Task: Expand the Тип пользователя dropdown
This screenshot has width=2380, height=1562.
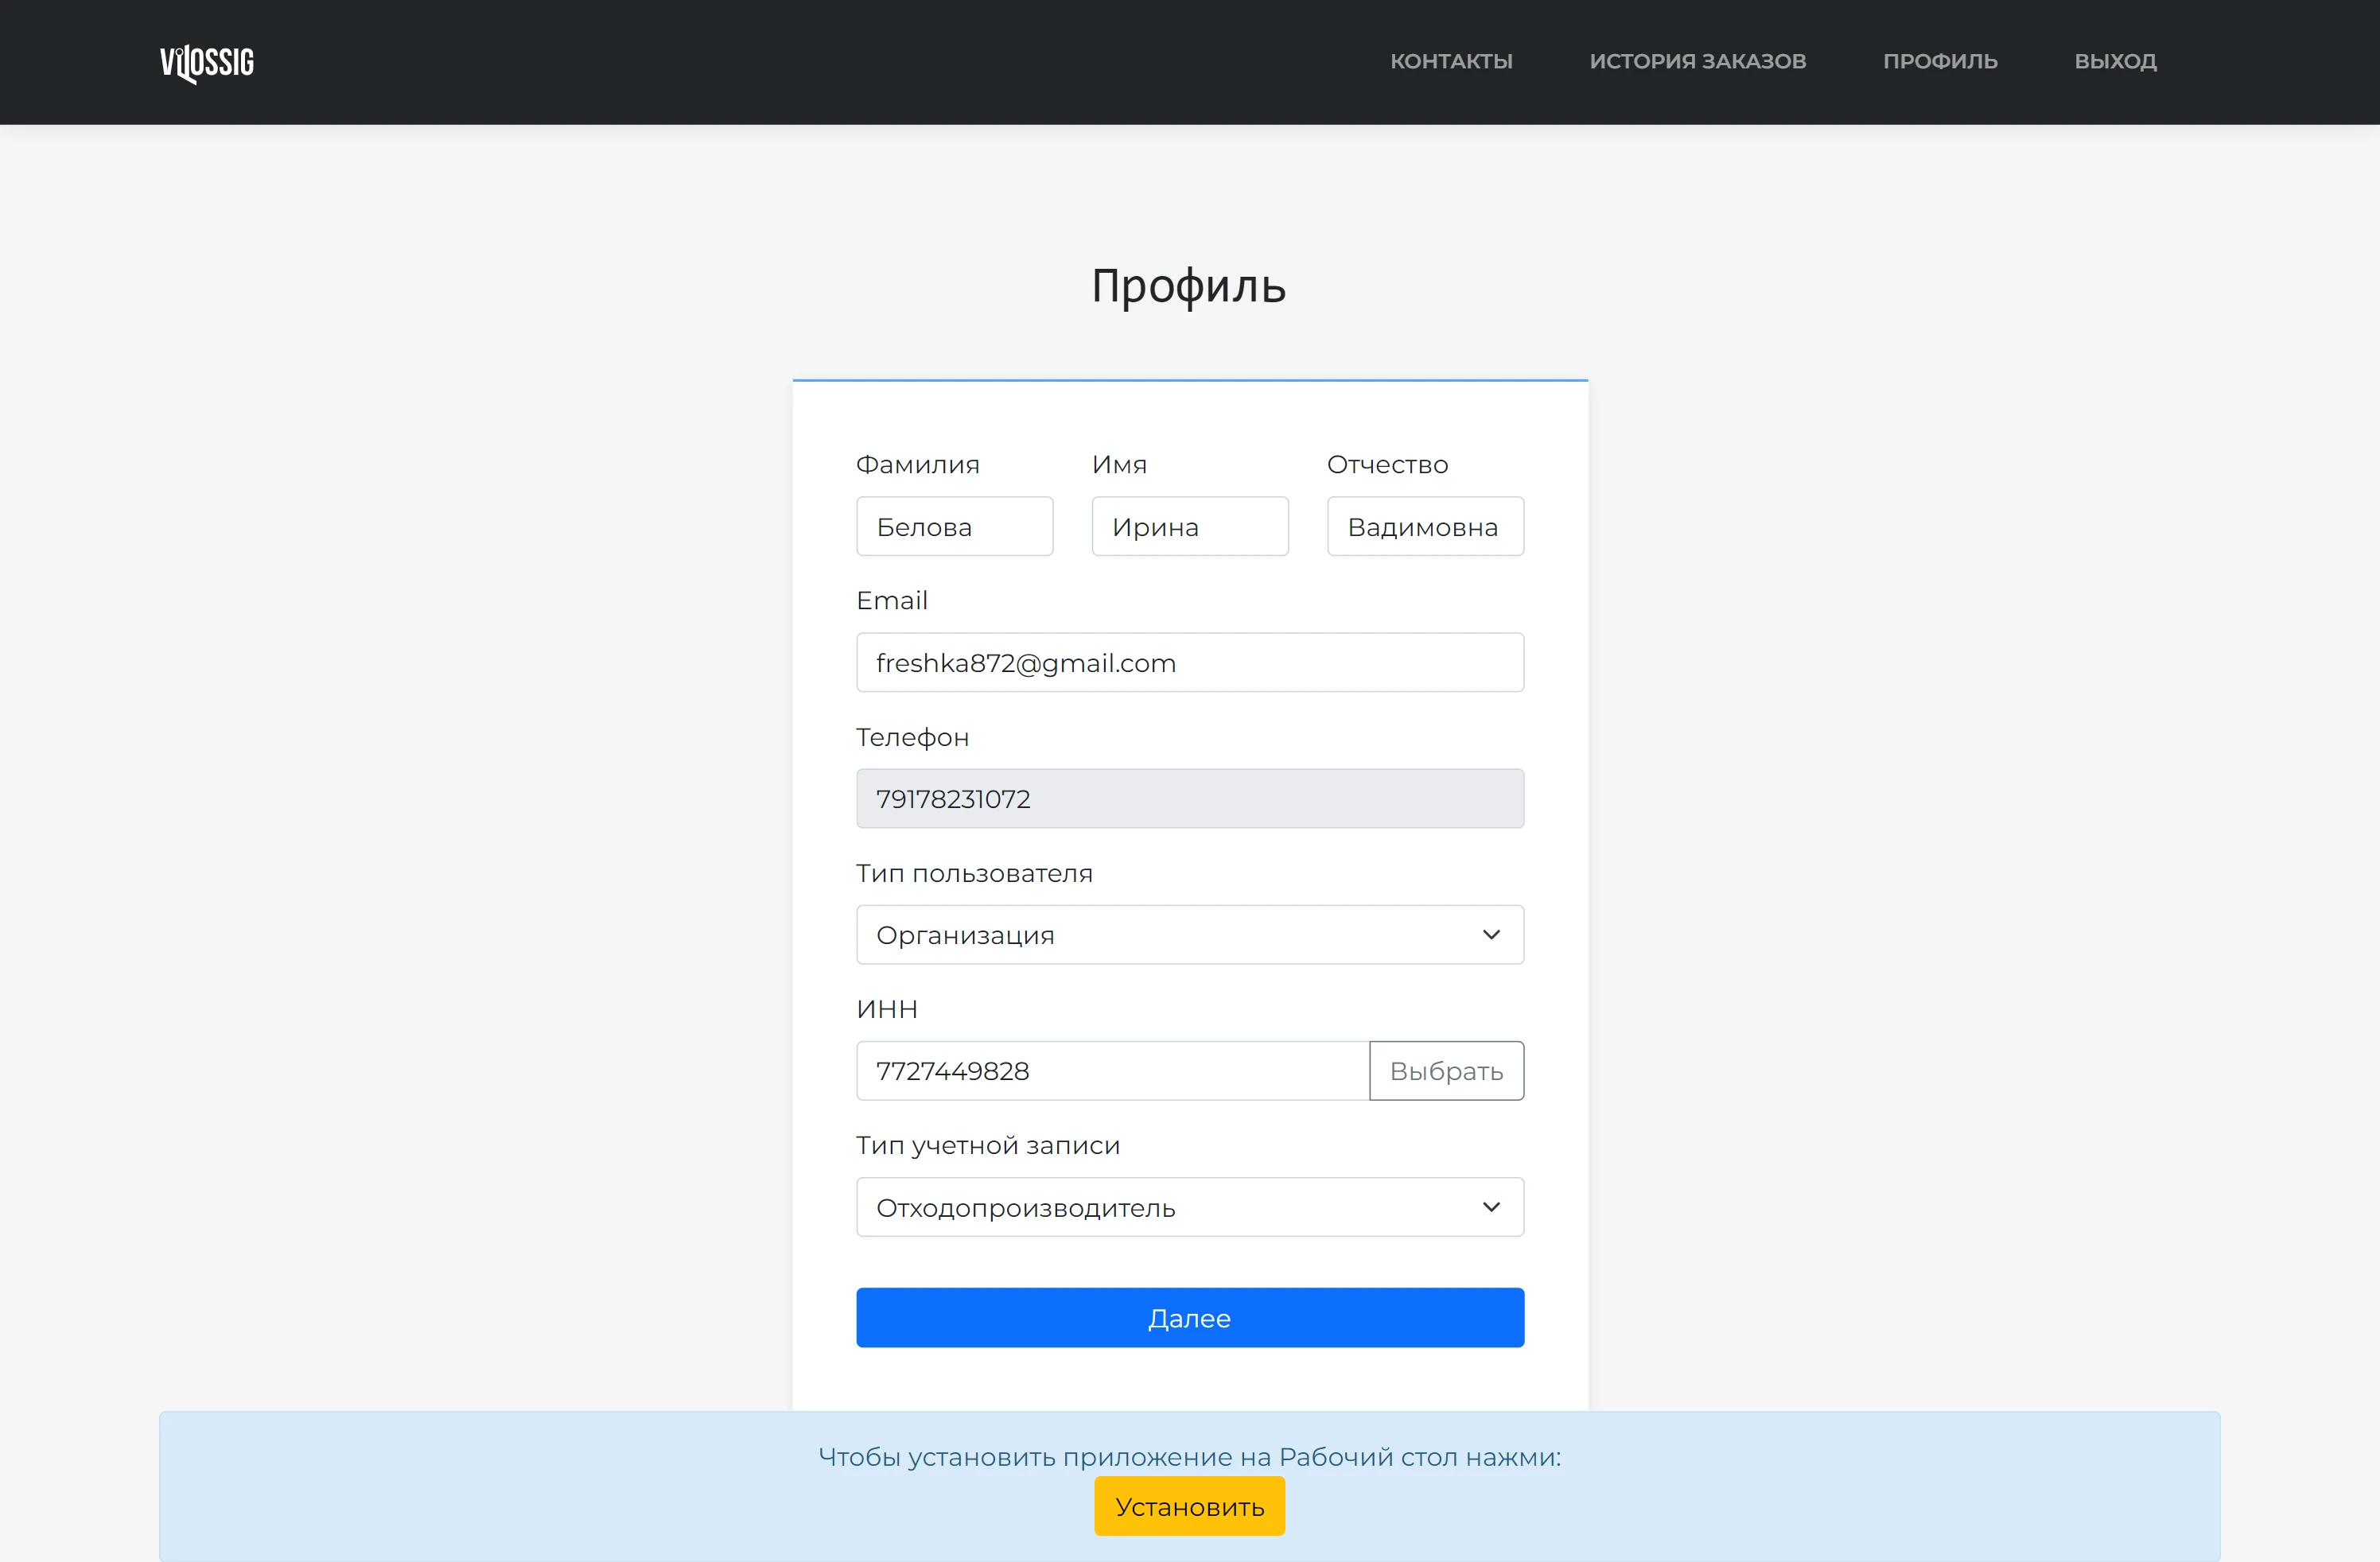Action: pos(1190,934)
